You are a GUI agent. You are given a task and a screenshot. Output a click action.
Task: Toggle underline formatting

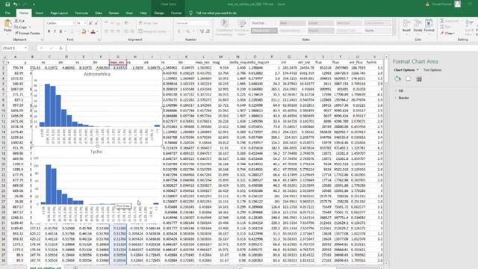point(60,31)
